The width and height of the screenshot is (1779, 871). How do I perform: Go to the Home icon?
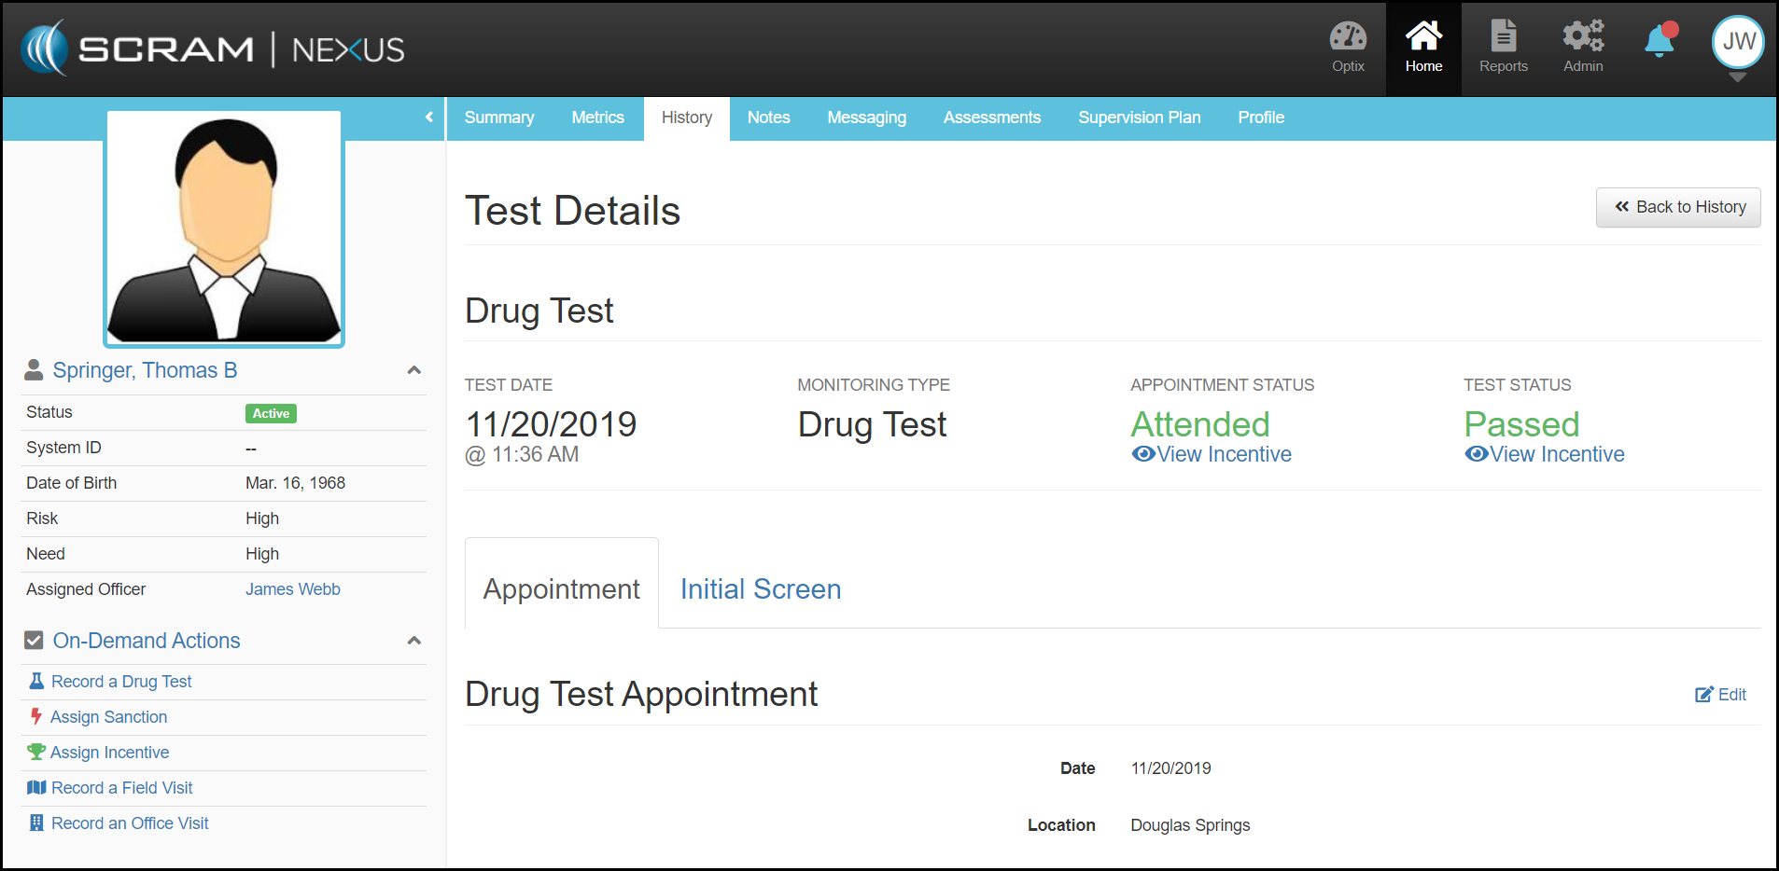tap(1423, 37)
